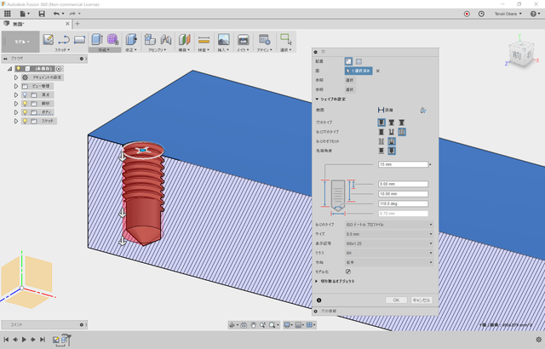Viewport: 545px width, 349px height.
Task: Open the Sketch toolbar menu
Action: tap(62, 50)
